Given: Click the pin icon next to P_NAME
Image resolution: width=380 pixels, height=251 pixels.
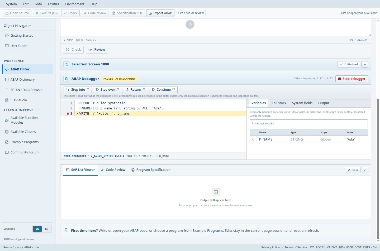Looking at the screenshot, I should [253, 139].
